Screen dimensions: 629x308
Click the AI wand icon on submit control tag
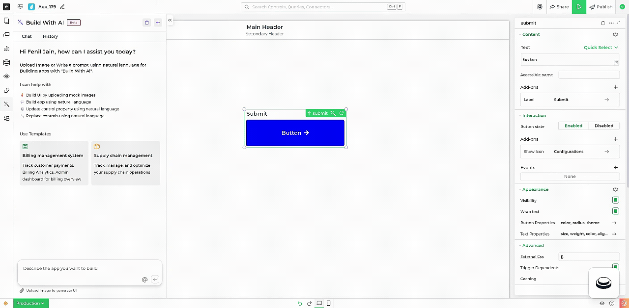(x=333, y=113)
